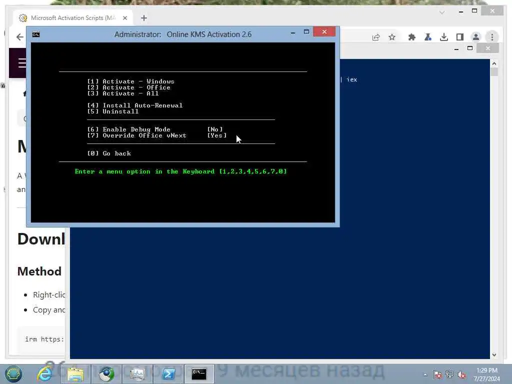Screen dimensions: 512x384
Task: Click the '[1] Activate - Windows' line
Action: pyautogui.click(x=130, y=81)
